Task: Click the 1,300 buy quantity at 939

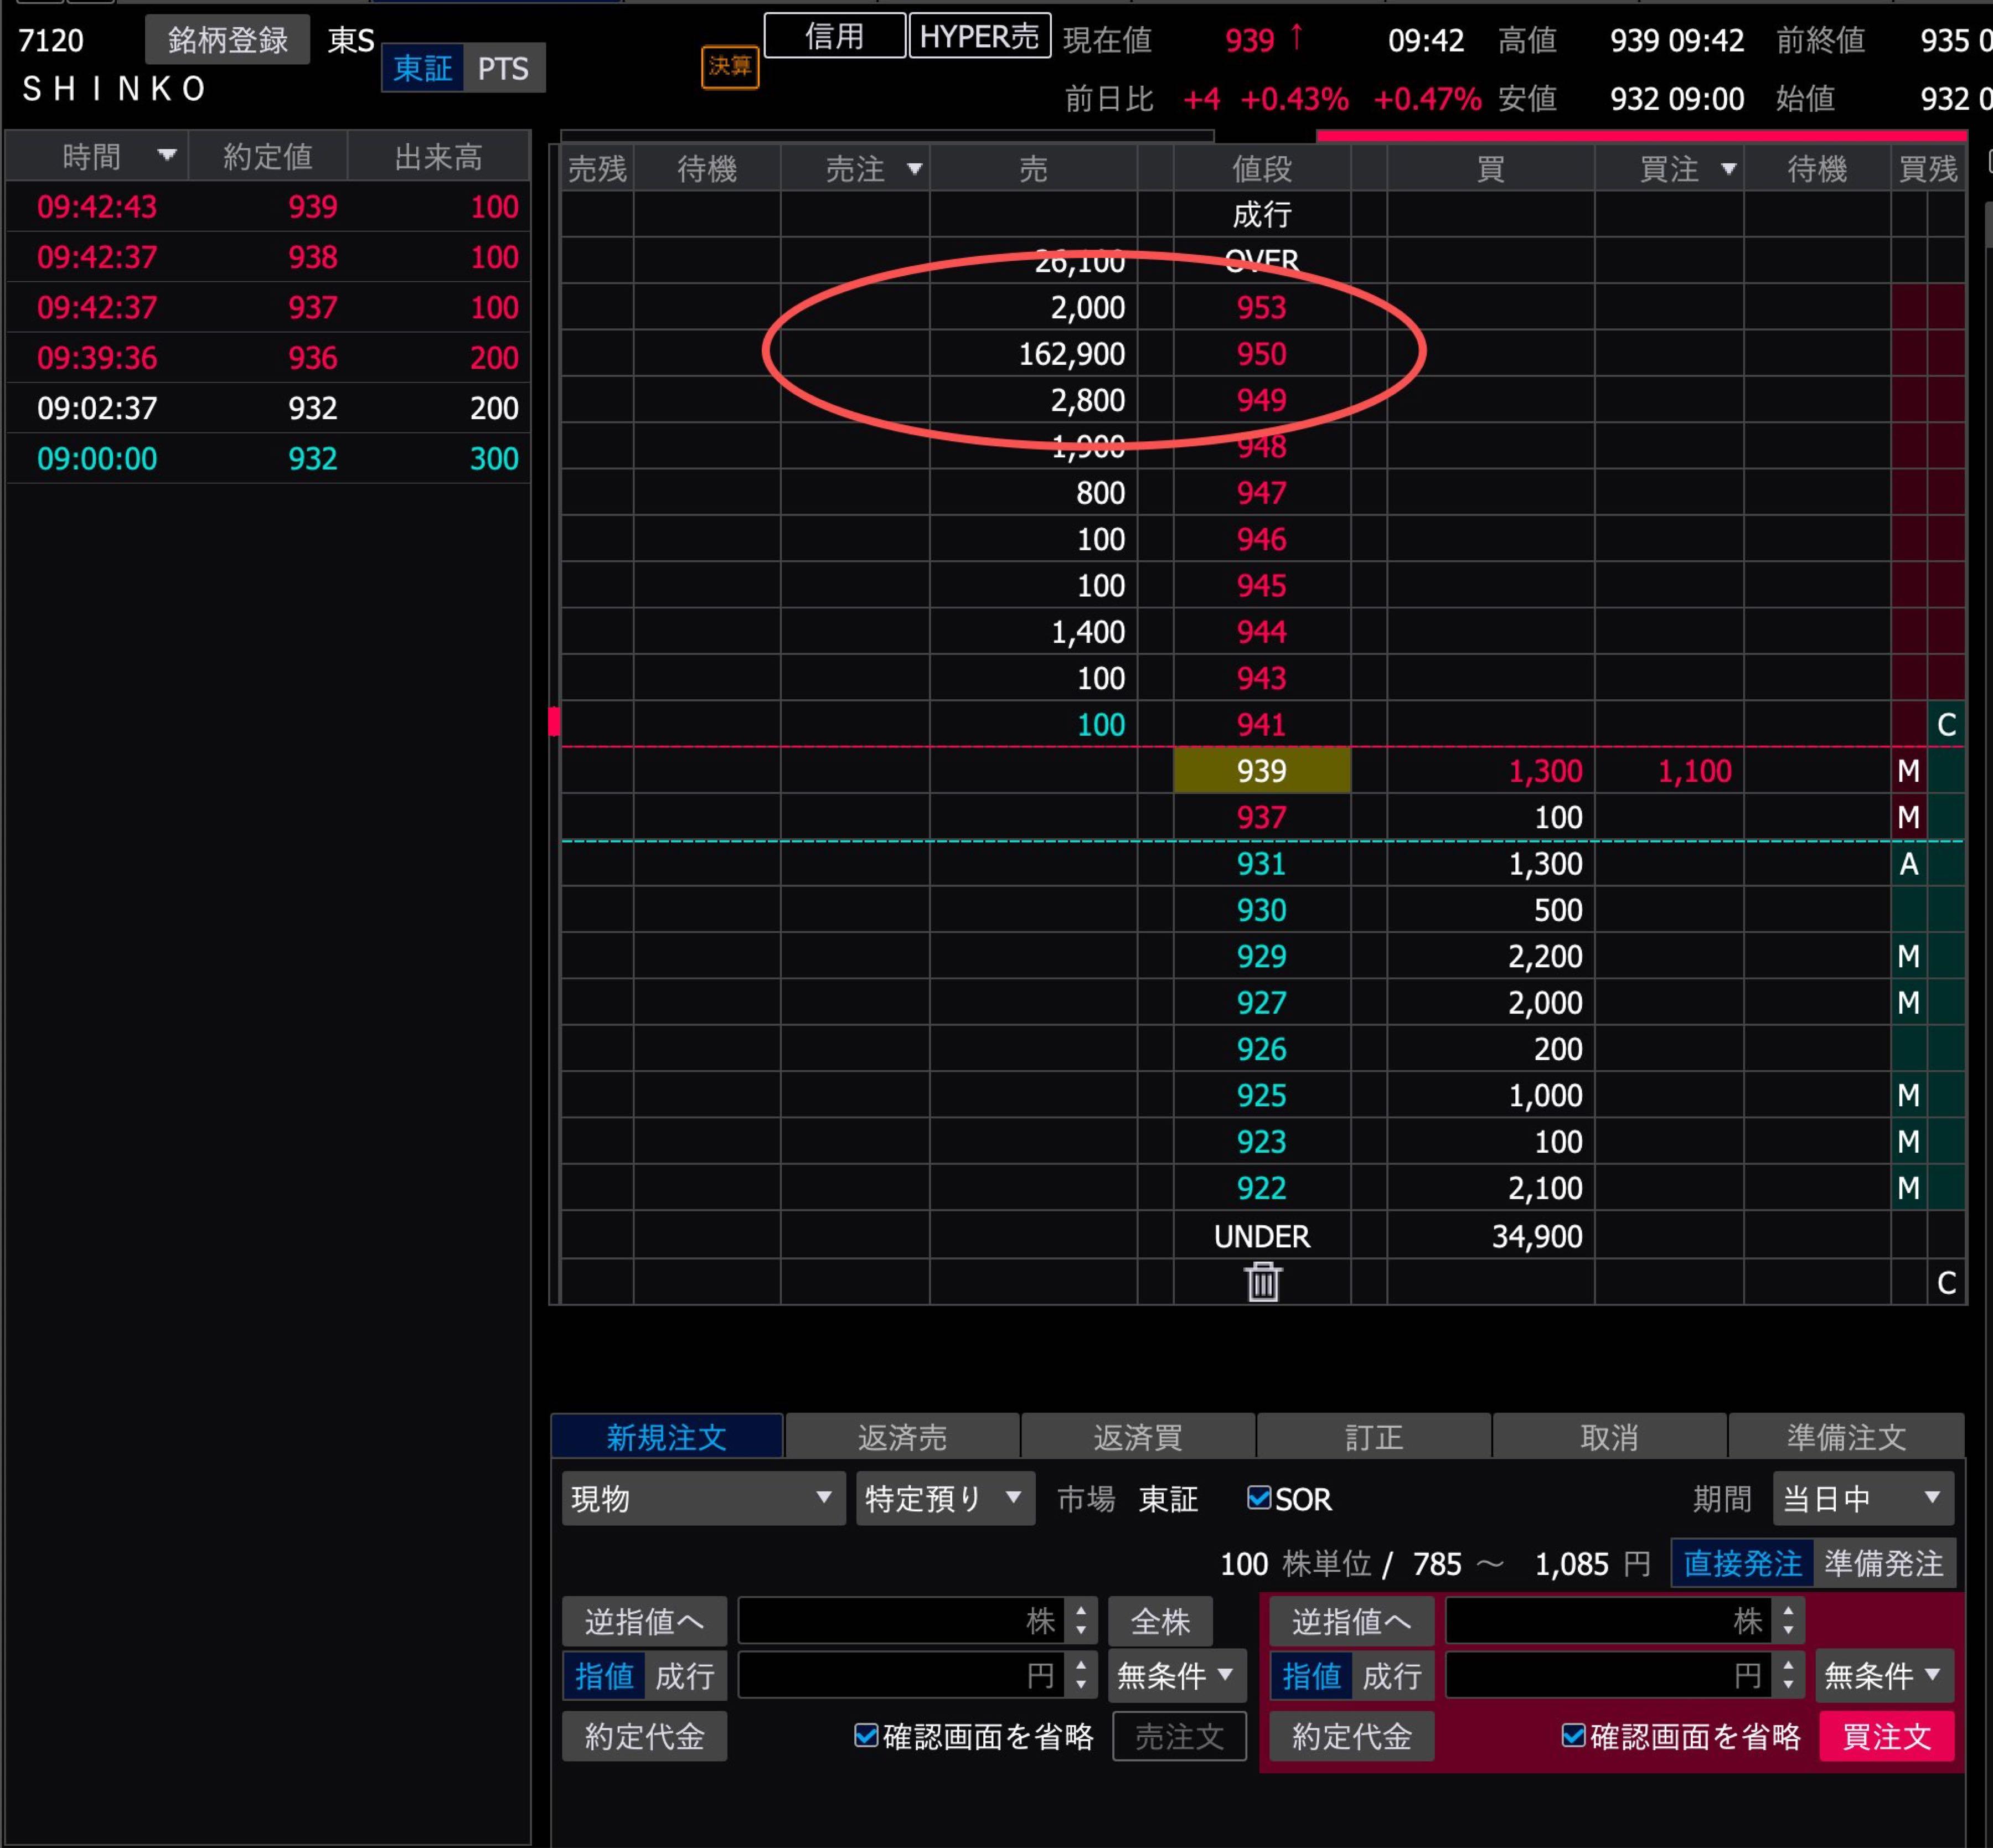Action: [1545, 771]
